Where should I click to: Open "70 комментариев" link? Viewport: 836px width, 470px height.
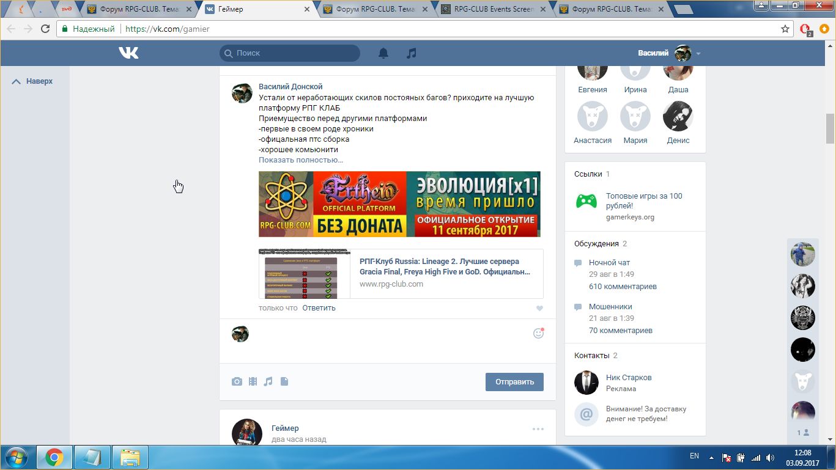(620, 331)
